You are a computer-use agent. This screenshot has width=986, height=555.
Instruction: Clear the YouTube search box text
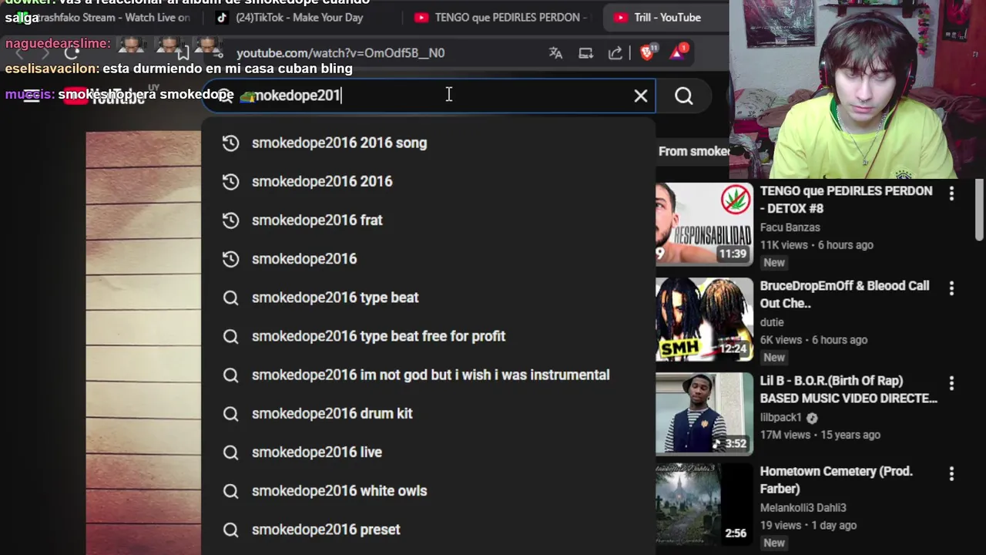(640, 96)
